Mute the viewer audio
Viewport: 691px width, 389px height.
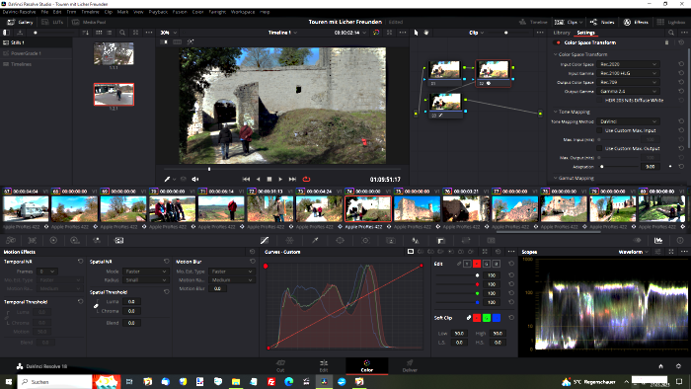coord(195,180)
